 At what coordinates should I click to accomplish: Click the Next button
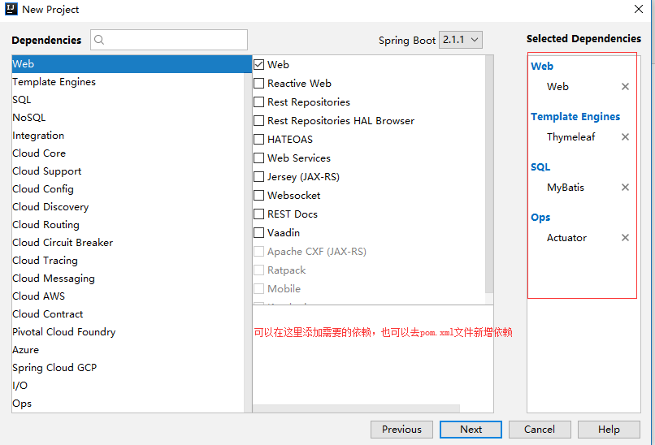click(471, 429)
